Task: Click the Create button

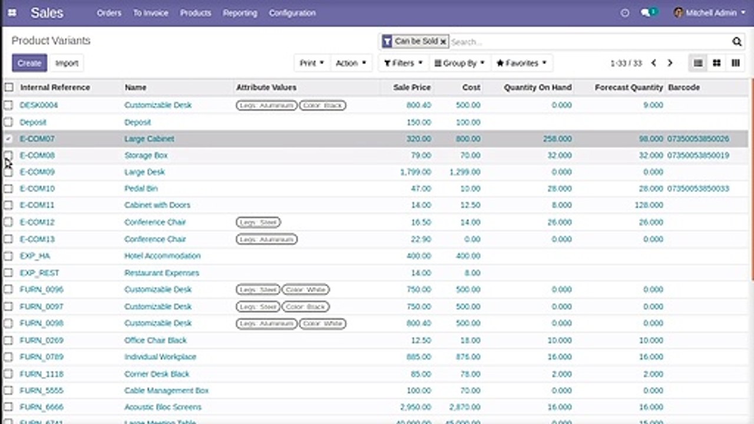Action: (x=29, y=63)
